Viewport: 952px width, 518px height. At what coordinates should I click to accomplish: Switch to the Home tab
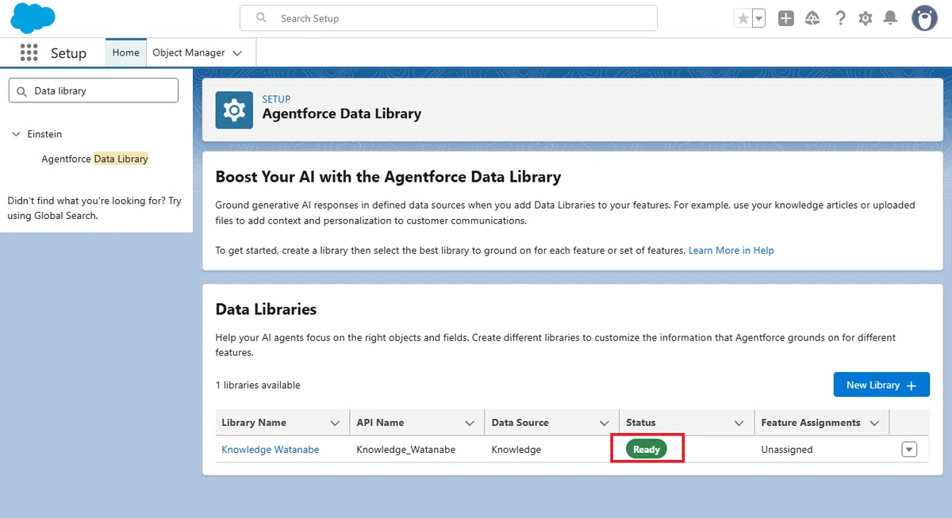tap(126, 52)
